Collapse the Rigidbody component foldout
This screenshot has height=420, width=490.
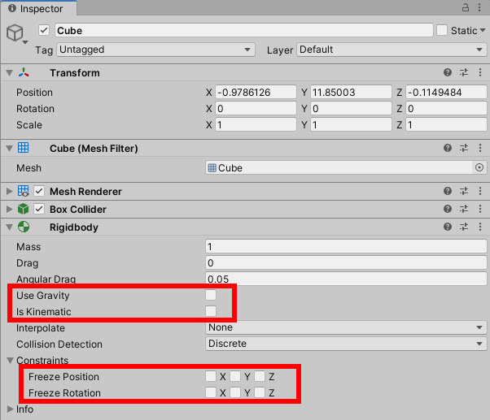(x=10, y=227)
